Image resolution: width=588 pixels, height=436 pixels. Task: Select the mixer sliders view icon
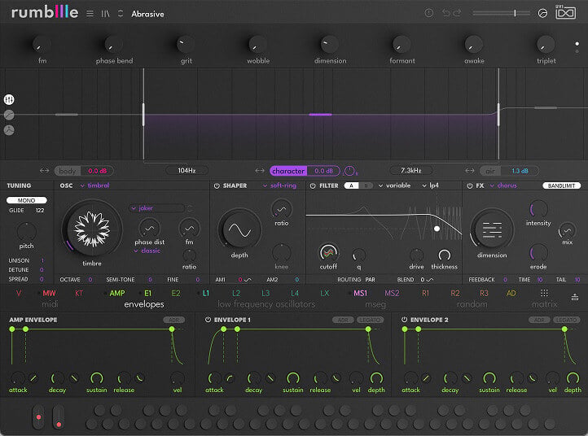click(9, 99)
